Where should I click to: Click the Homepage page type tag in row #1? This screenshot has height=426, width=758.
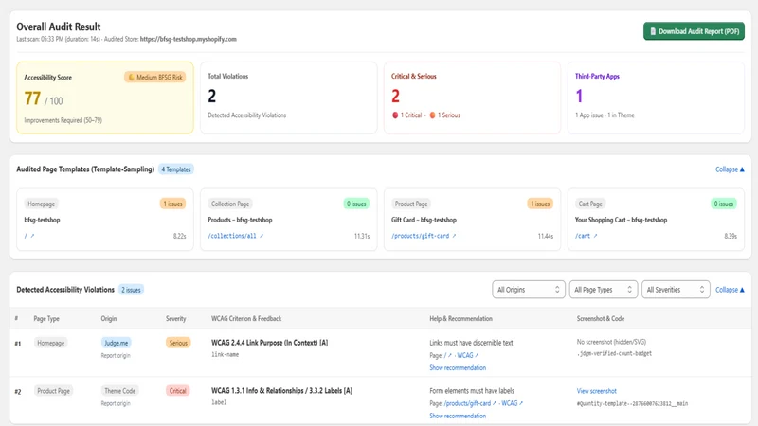pos(51,343)
